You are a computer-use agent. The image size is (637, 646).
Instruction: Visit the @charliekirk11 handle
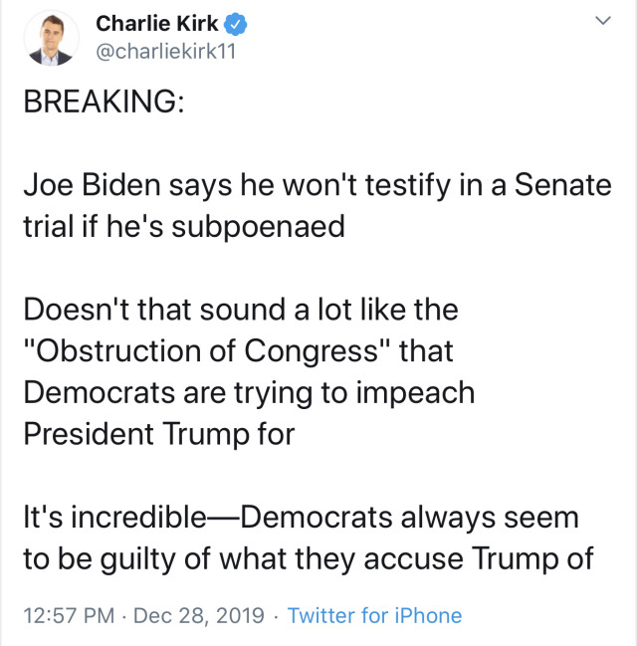(166, 52)
